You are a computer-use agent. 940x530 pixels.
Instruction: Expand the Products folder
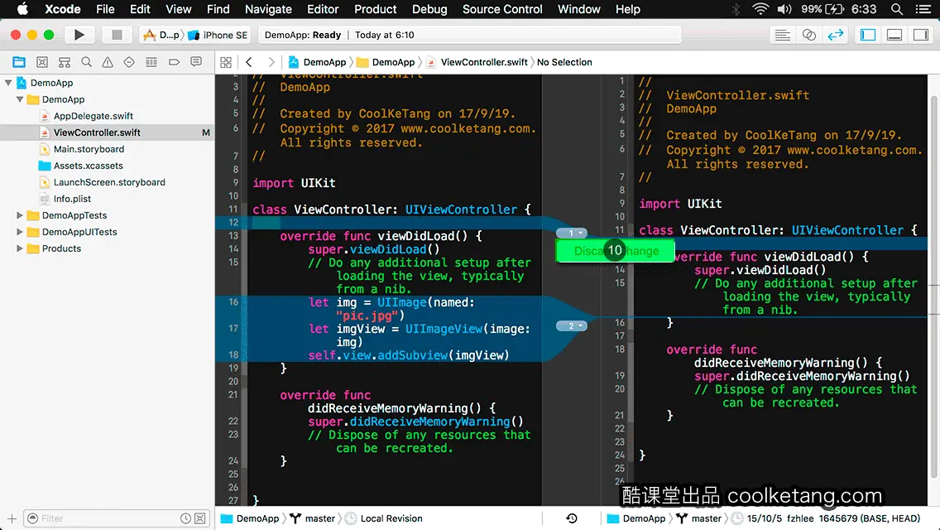pos(20,248)
